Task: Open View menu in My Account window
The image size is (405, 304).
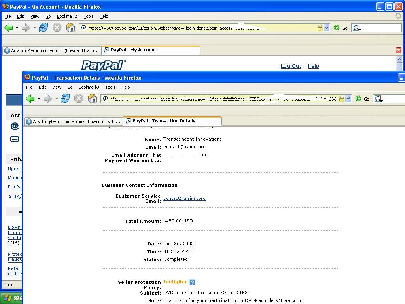Action: [35, 16]
